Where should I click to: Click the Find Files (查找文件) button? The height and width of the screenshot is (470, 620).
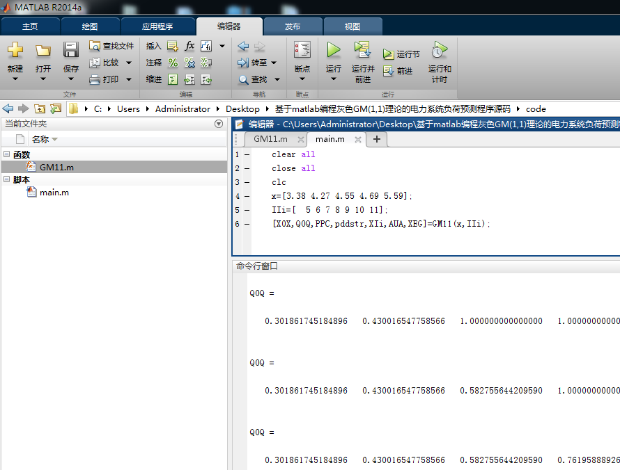click(x=111, y=46)
